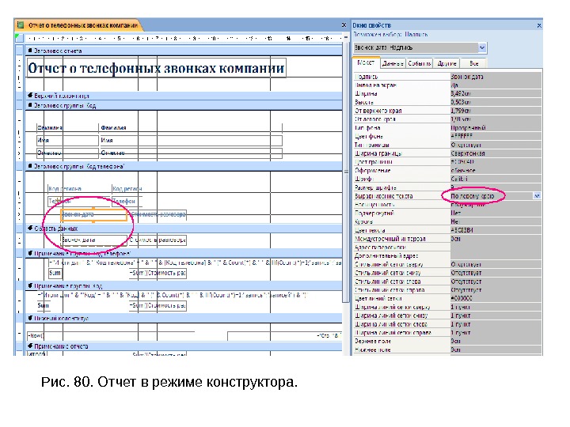Click the 'Примечание группы Код' section bar
The width and height of the screenshot is (570, 427).
pos(184,286)
